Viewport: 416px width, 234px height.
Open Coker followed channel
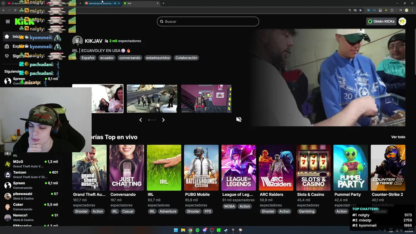(31, 207)
